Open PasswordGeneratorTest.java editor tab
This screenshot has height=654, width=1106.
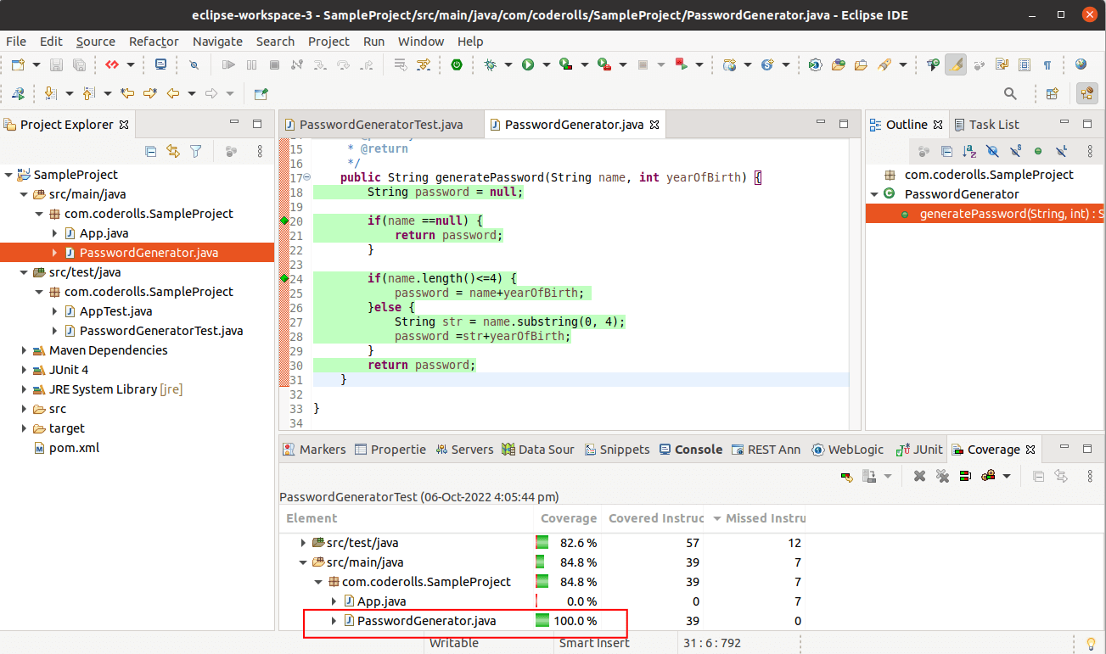[x=380, y=124]
